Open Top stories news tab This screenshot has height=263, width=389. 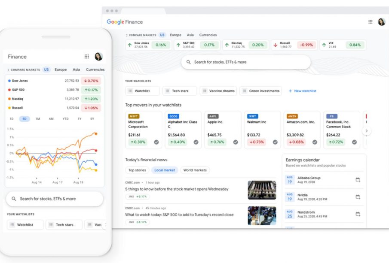tap(137, 170)
